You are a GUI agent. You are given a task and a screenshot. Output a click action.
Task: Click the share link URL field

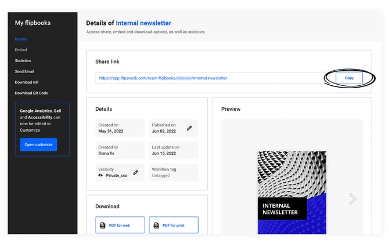pyautogui.click(x=209, y=78)
